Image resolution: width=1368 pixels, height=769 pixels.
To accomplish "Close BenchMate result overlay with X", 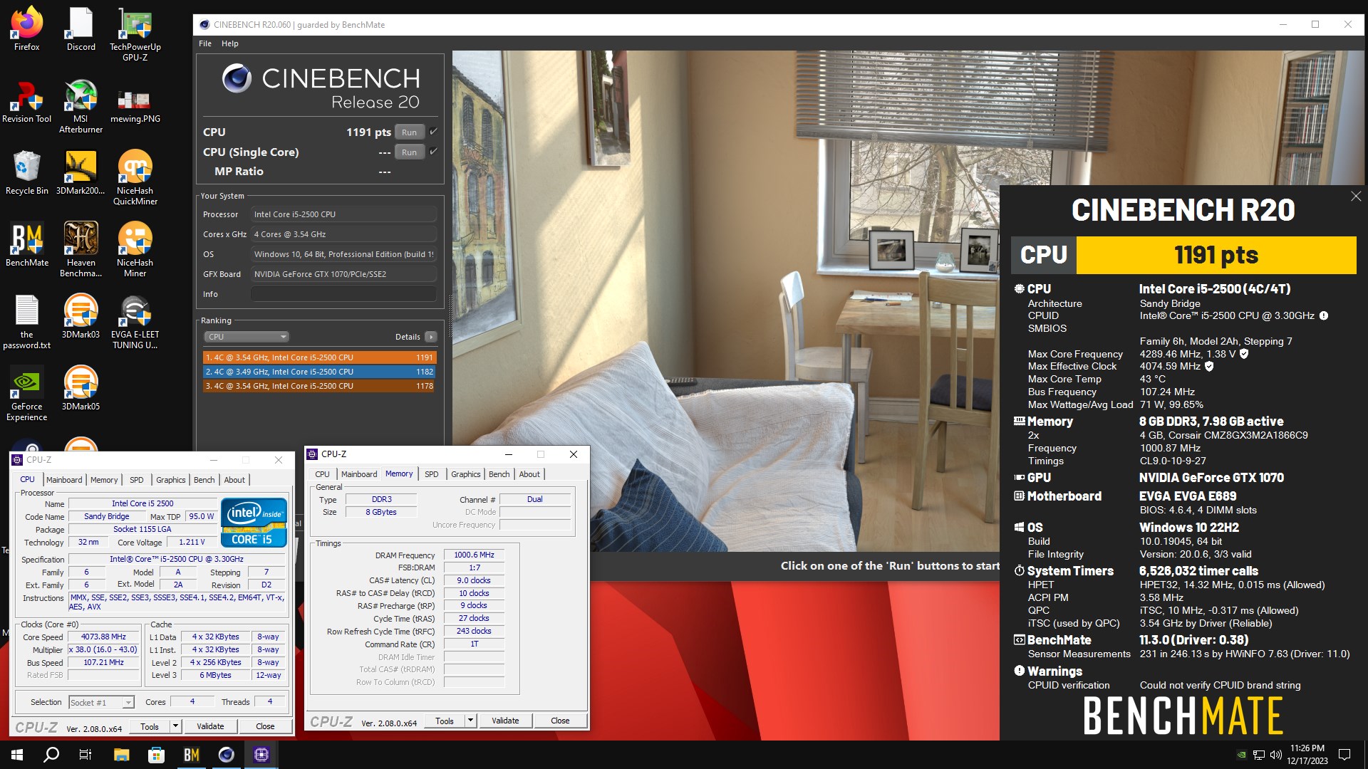I will click(x=1356, y=196).
